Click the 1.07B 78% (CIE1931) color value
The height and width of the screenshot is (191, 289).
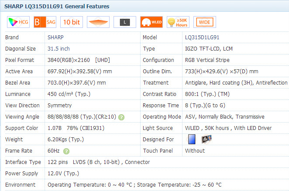pos(76,128)
